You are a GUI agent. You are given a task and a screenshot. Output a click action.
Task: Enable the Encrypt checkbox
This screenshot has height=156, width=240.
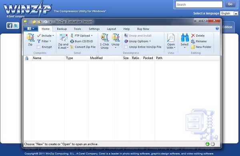pos(38,47)
